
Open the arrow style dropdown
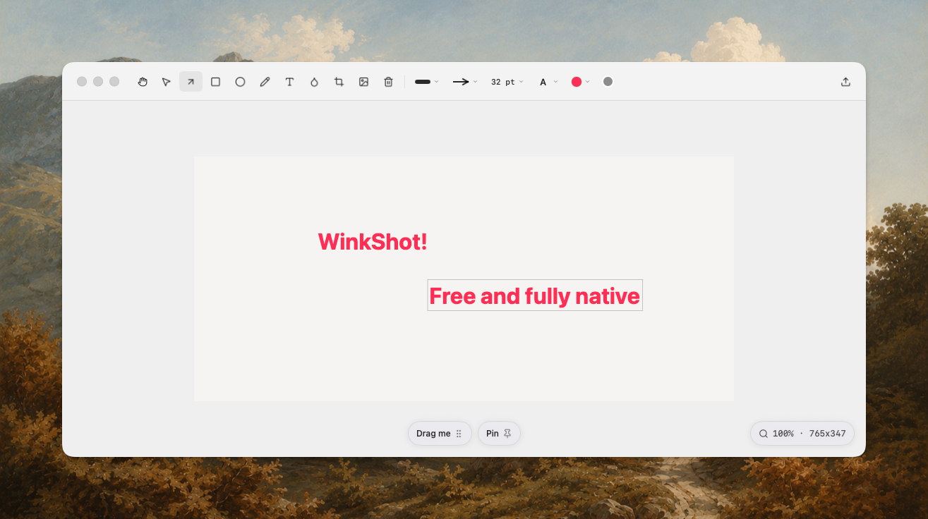coord(465,82)
